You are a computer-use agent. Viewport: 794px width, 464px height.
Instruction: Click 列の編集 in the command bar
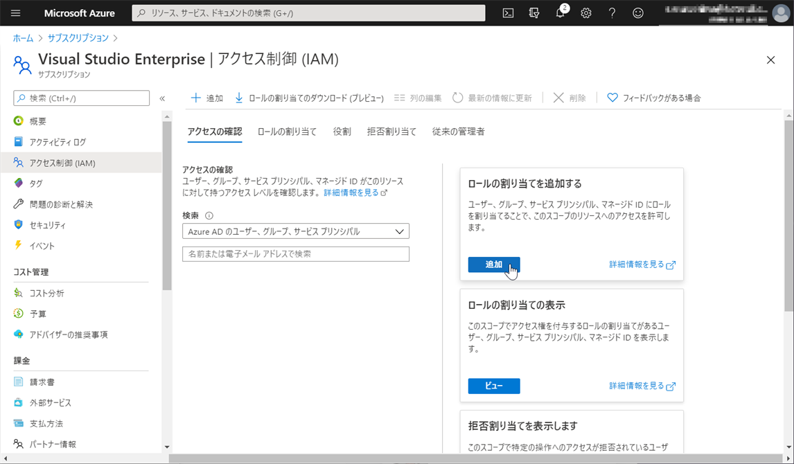pos(418,98)
